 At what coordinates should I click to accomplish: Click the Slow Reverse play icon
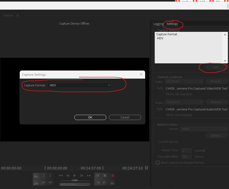98,182
